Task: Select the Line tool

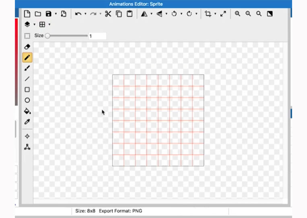Action: pos(27,79)
